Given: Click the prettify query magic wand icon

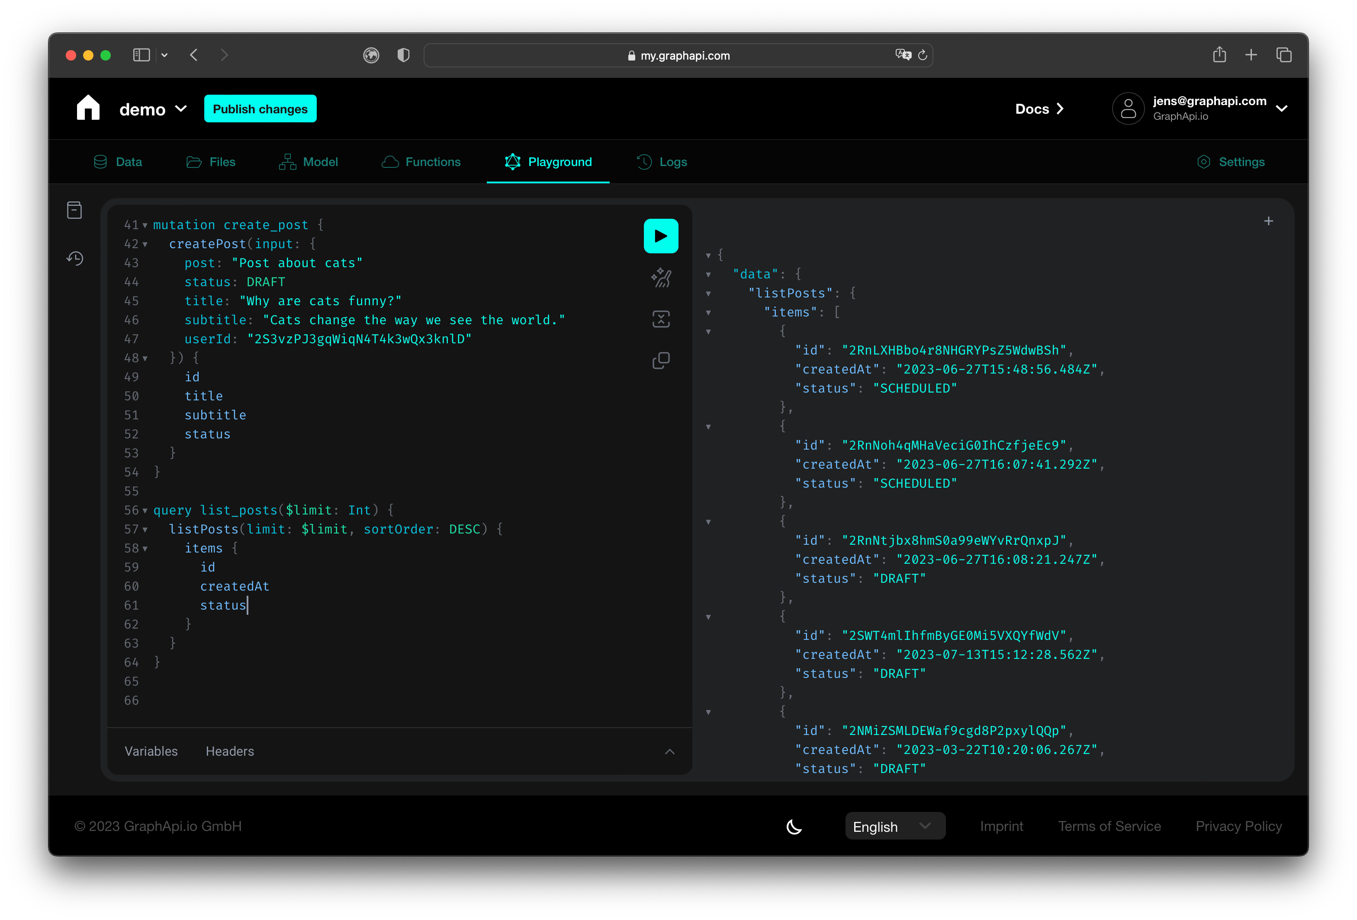Looking at the screenshot, I should point(660,278).
